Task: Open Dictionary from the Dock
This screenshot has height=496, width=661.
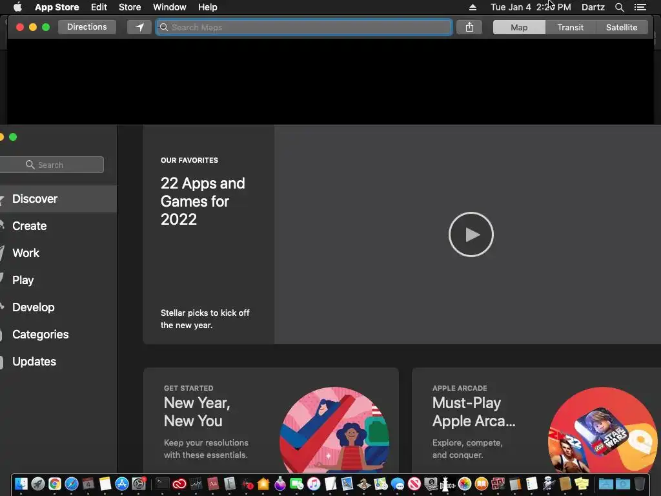Action: (x=213, y=484)
